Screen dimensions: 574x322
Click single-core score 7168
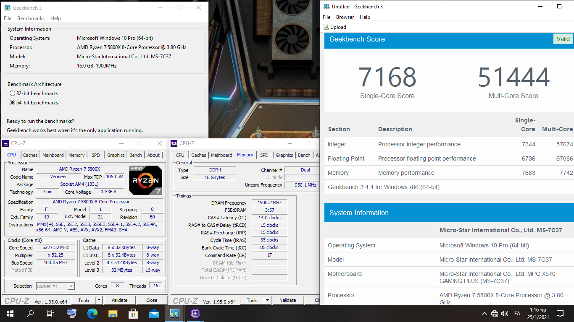387,77
